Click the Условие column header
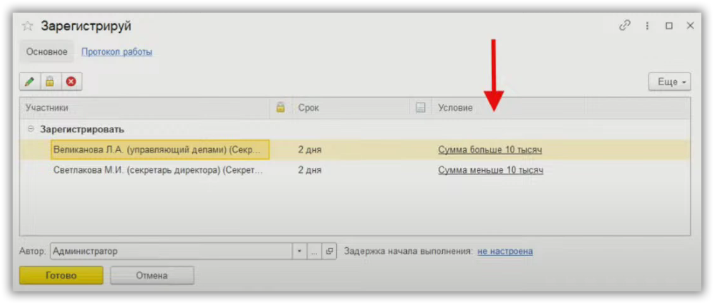 pyautogui.click(x=508, y=108)
